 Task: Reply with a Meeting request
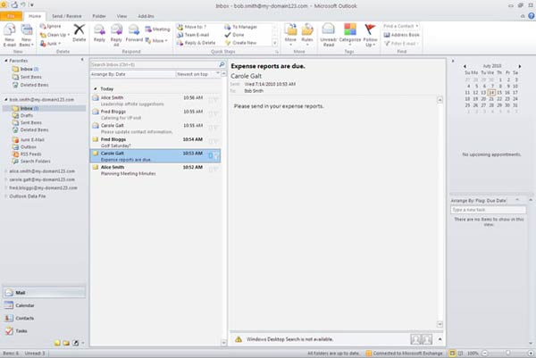(x=157, y=29)
